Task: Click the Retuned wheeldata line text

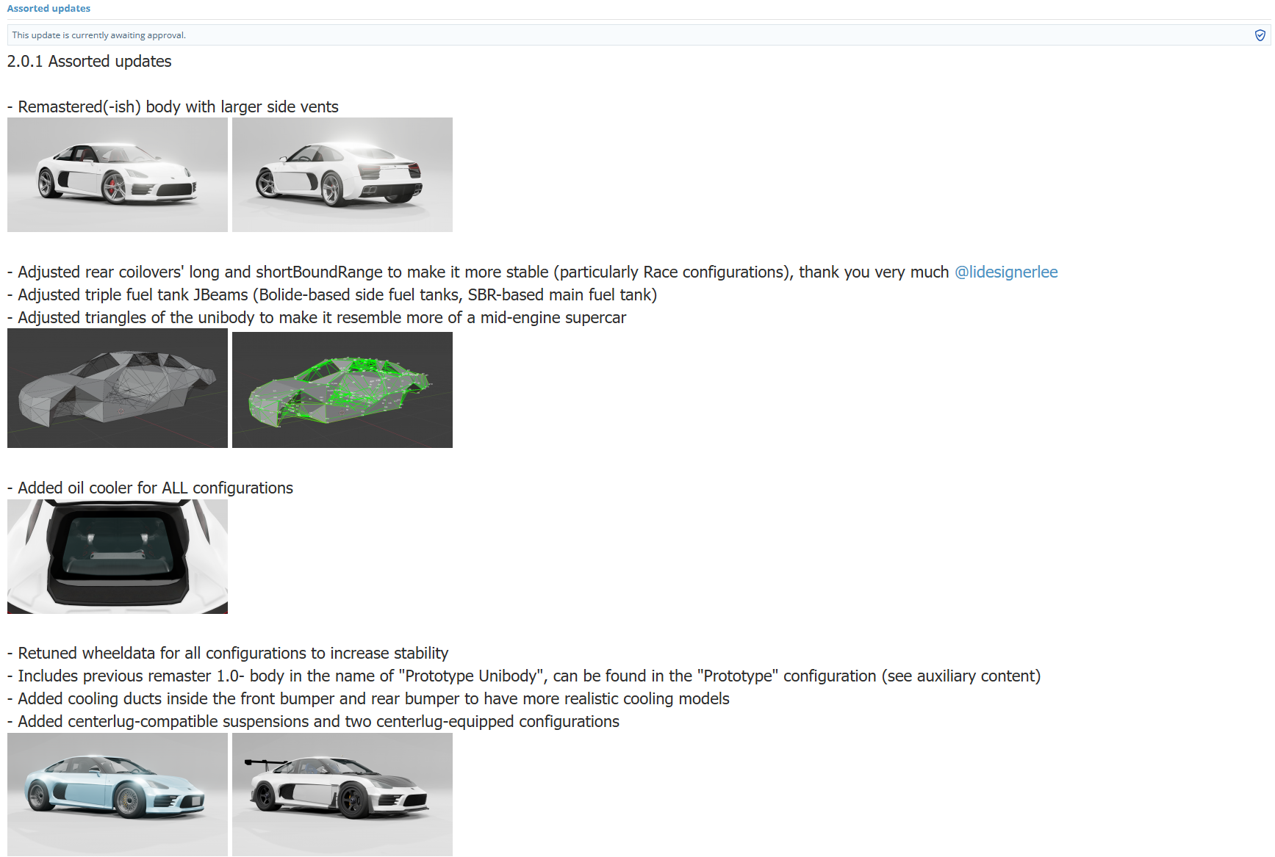Action: [x=228, y=654]
